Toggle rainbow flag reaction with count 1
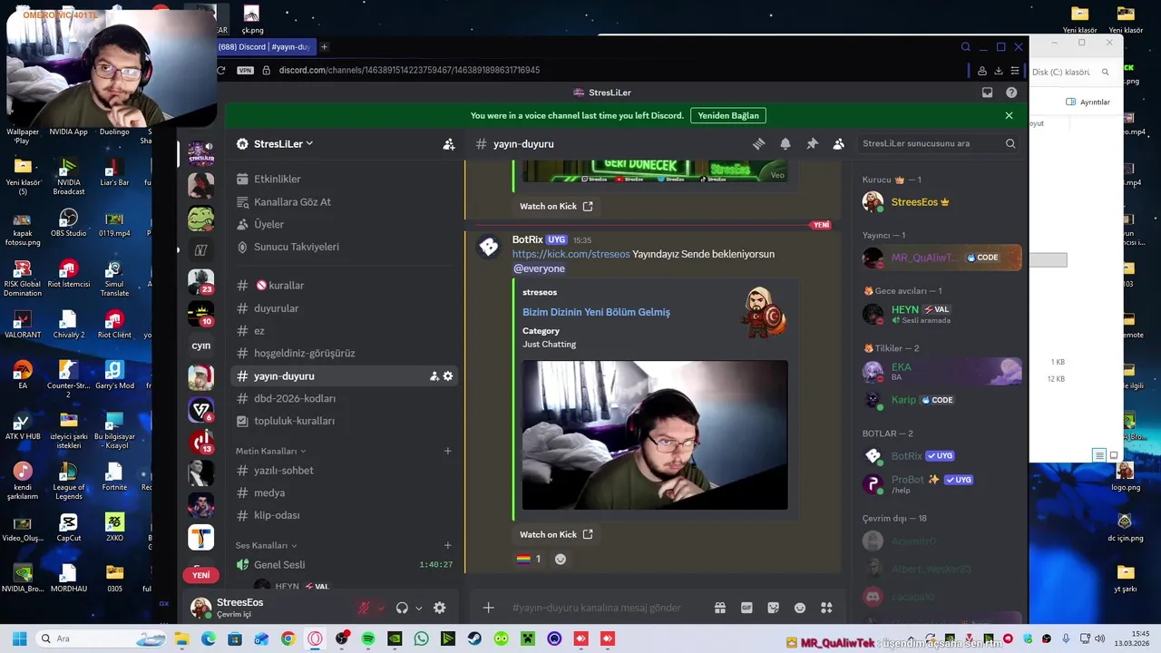Image resolution: width=1161 pixels, height=653 pixels. [x=529, y=559]
